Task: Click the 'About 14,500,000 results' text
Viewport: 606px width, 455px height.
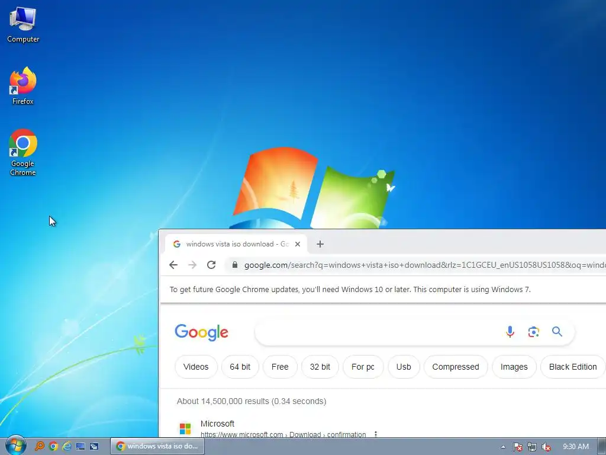Action: click(x=252, y=401)
